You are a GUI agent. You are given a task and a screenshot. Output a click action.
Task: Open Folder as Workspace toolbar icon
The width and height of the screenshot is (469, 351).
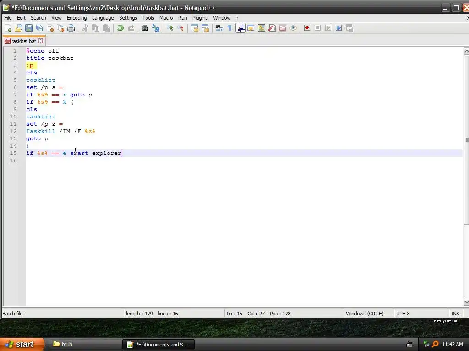click(x=283, y=28)
